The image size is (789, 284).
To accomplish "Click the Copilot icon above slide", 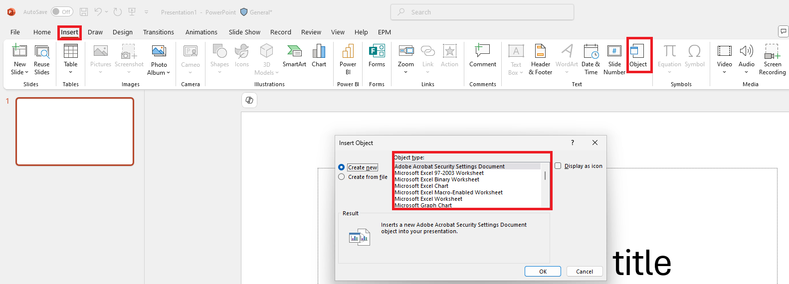I will (x=249, y=100).
